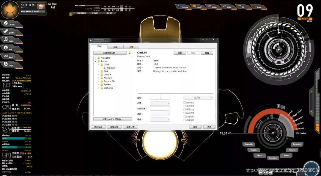Launch WinSCP from the left sidebar

click(x=12, y=56)
